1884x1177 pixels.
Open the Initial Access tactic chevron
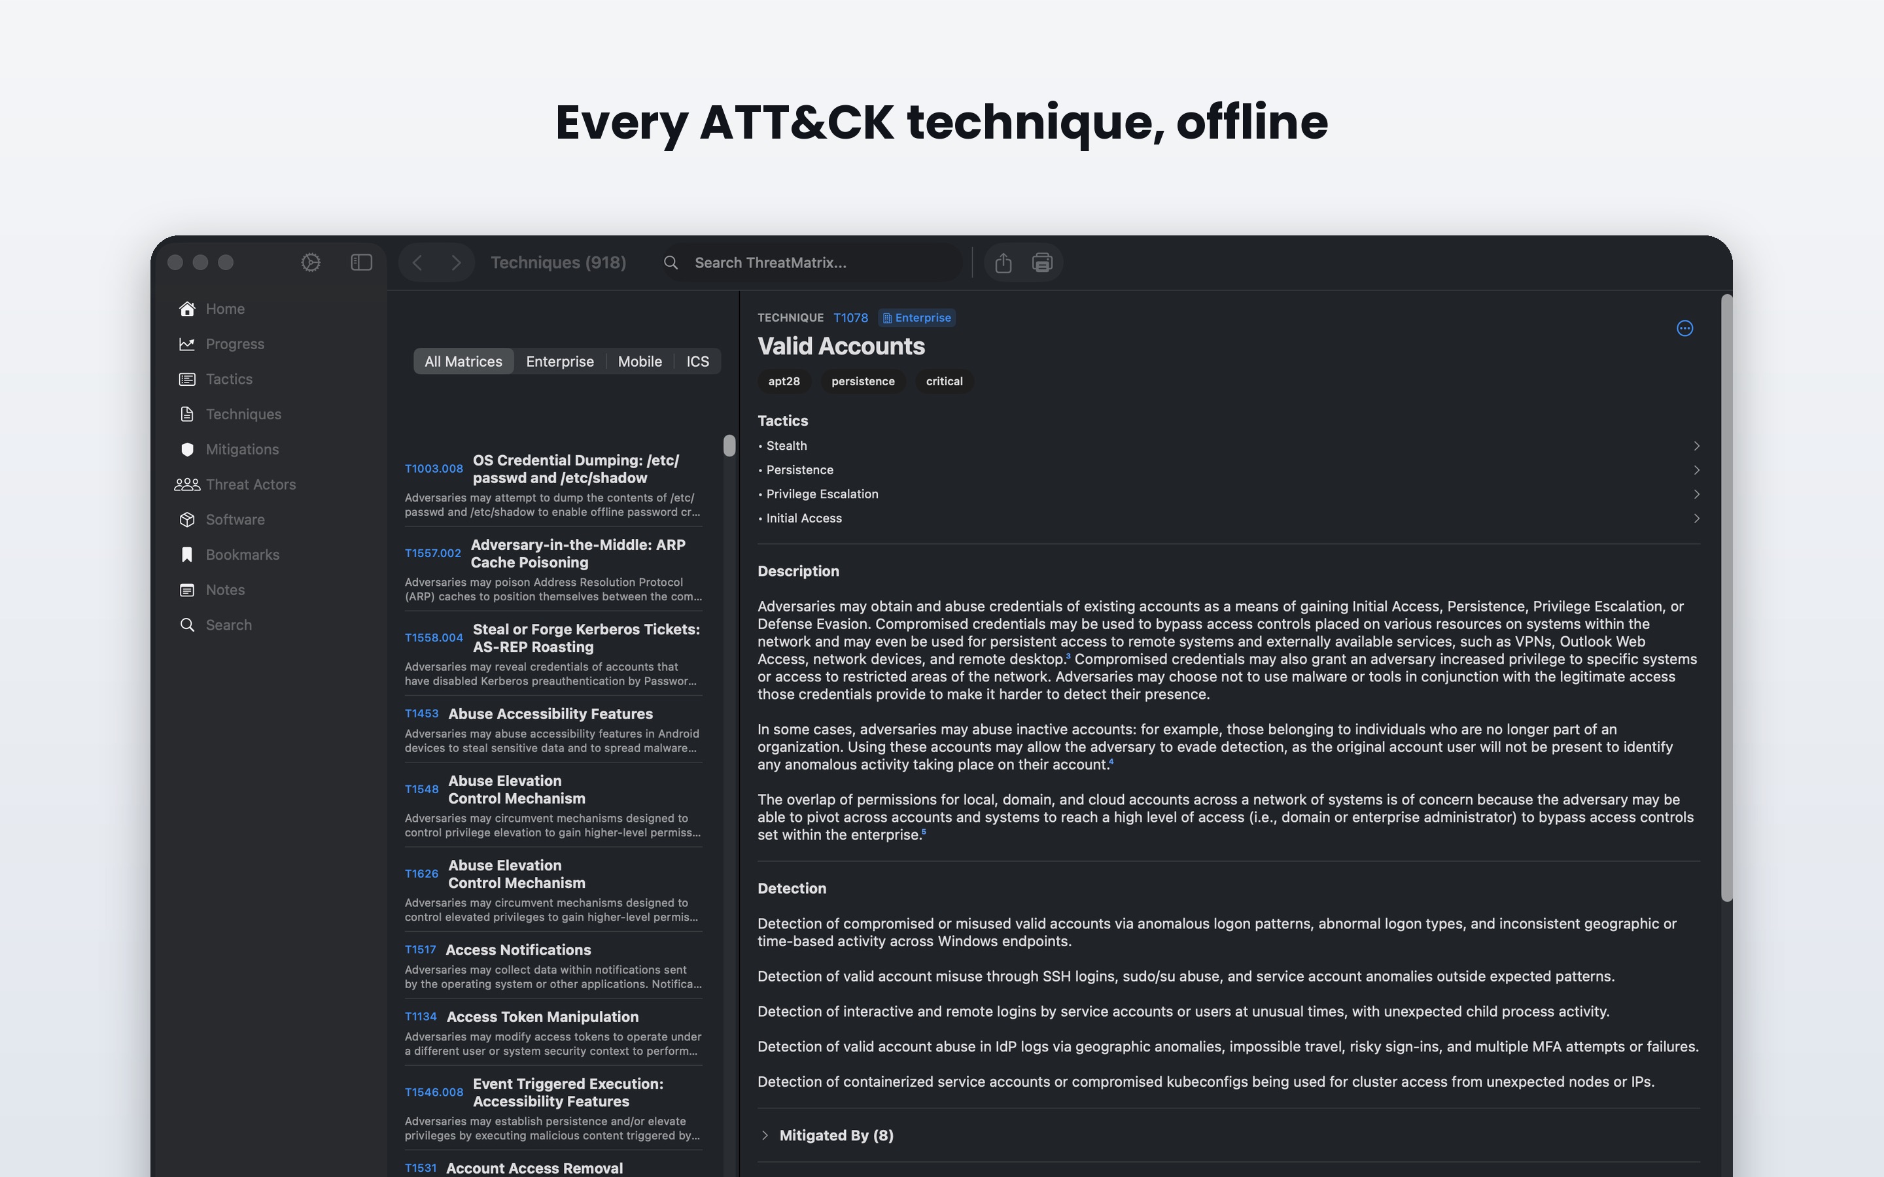(1696, 519)
